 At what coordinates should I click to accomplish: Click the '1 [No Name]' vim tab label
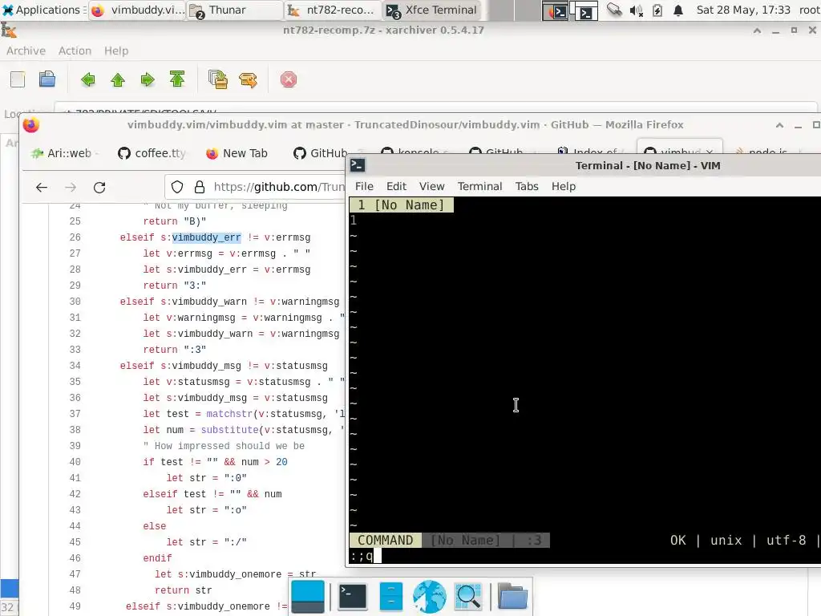click(402, 205)
